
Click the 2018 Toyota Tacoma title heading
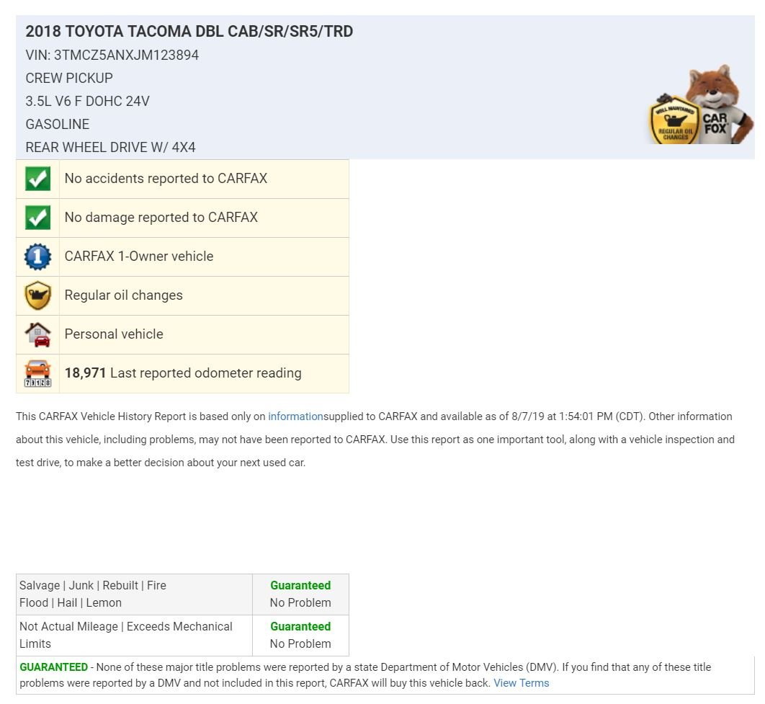coord(189,31)
